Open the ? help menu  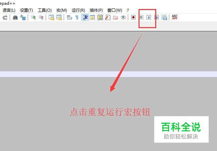click(x=128, y=10)
